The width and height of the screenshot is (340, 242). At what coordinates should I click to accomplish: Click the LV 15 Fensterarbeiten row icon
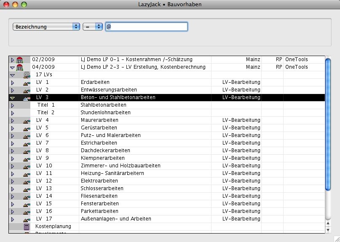27,204
